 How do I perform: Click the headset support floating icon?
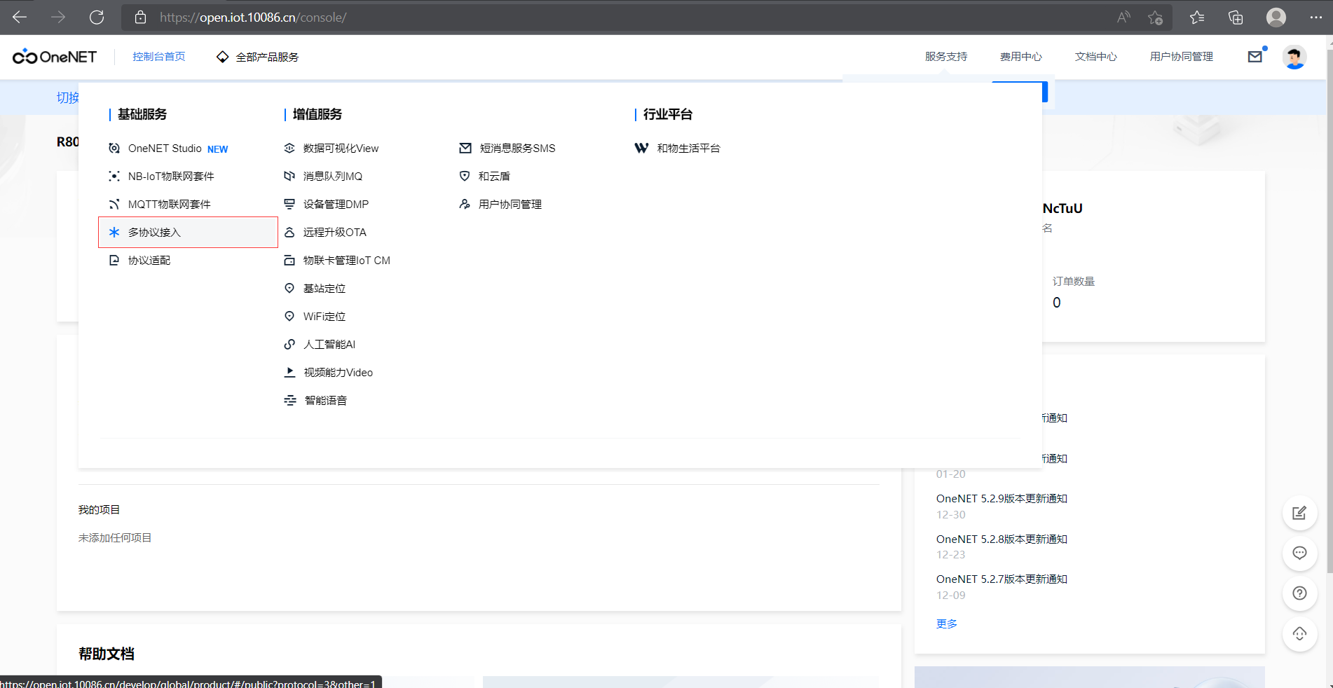(x=1299, y=634)
